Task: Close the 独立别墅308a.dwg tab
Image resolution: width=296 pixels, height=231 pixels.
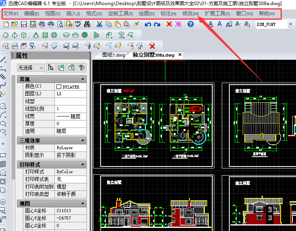Action: pyautogui.click(x=180, y=55)
